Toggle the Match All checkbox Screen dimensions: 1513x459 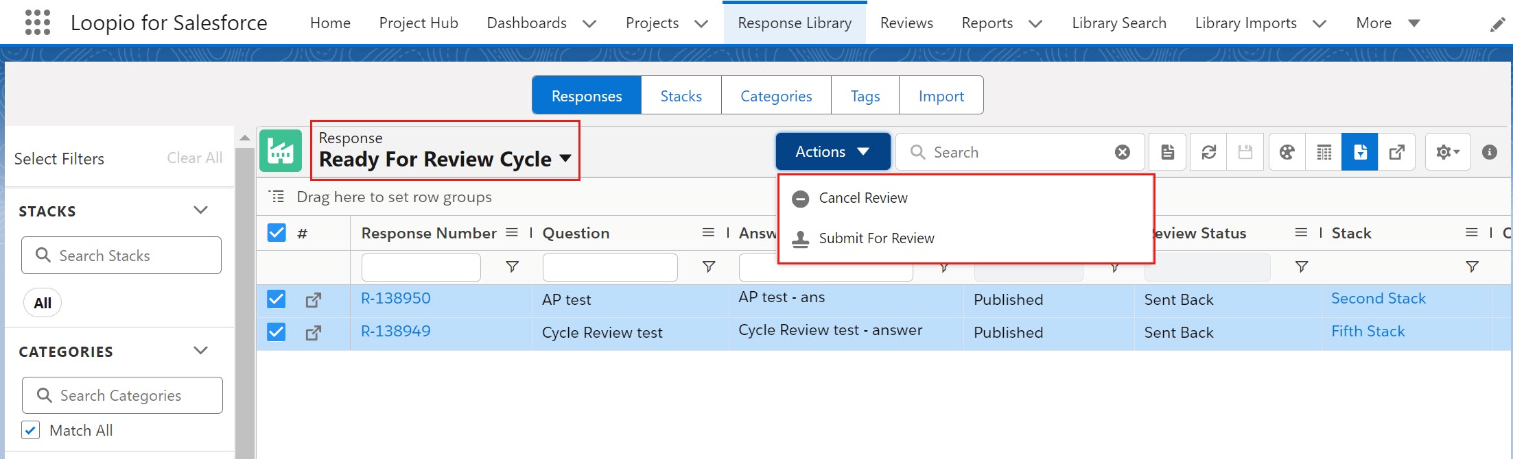30,430
